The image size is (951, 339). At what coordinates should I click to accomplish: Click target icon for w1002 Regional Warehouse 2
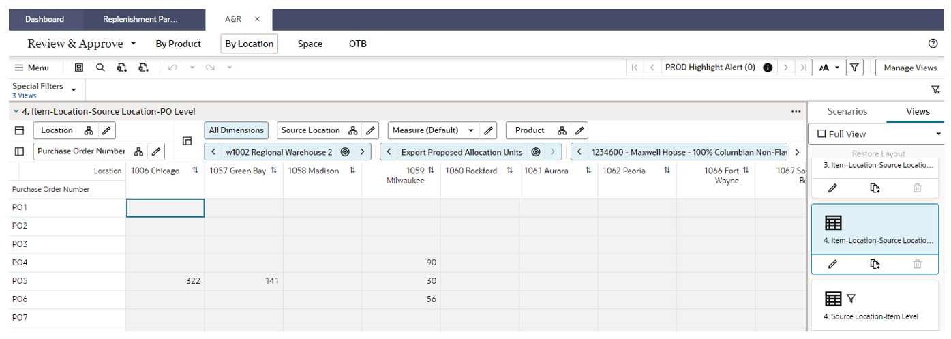(345, 152)
